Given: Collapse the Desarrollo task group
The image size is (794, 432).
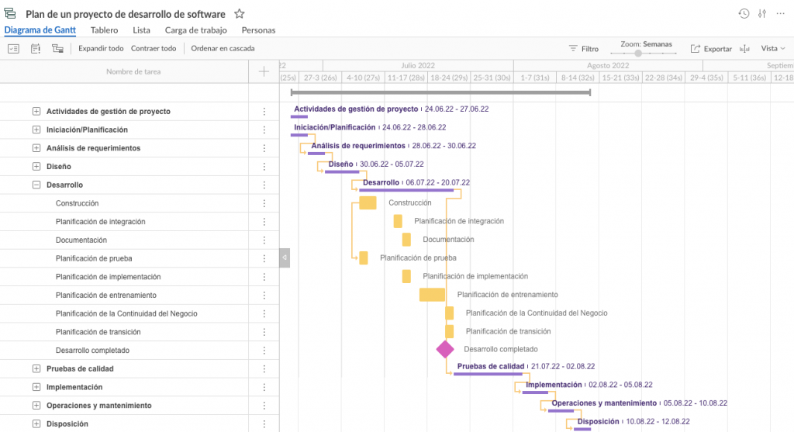Looking at the screenshot, I should coord(36,185).
